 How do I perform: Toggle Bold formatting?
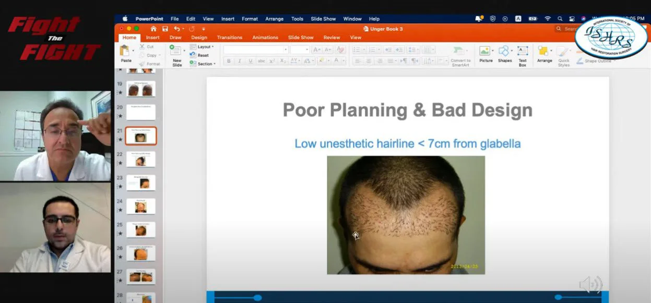(x=229, y=61)
